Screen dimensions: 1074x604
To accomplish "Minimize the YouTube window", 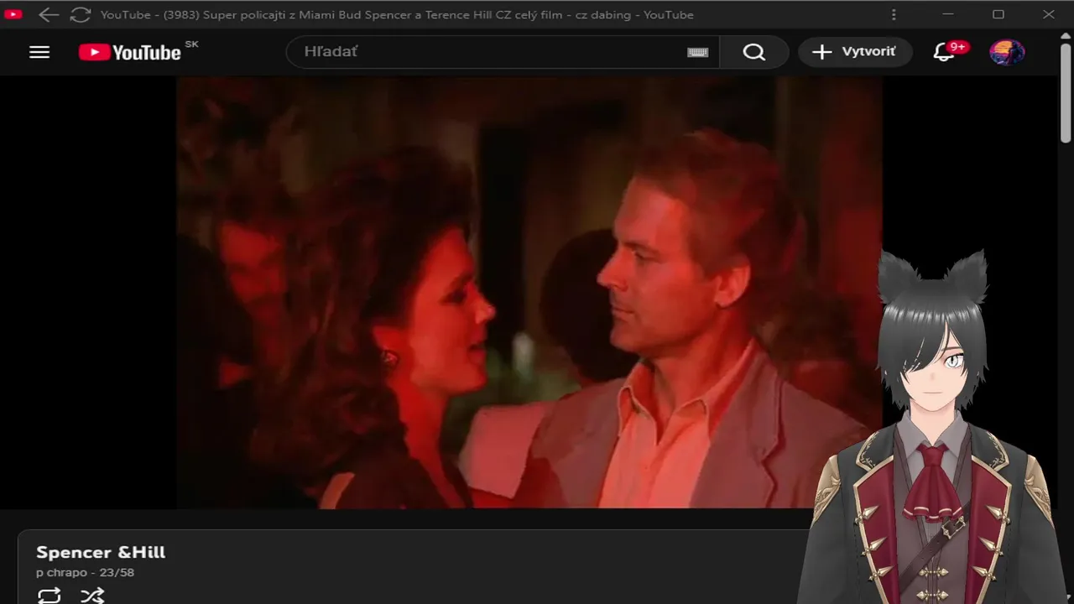I will pyautogui.click(x=948, y=14).
